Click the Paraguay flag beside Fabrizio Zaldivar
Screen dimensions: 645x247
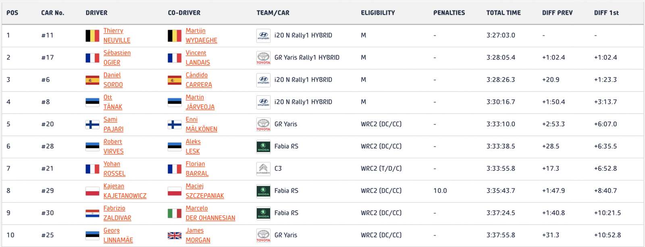pyautogui.click(x=92, y=213)
